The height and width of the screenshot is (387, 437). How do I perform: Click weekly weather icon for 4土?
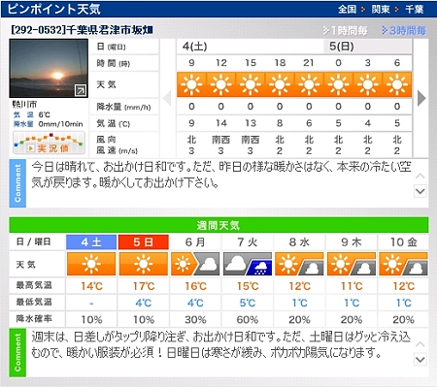click(x=91, y=264)
